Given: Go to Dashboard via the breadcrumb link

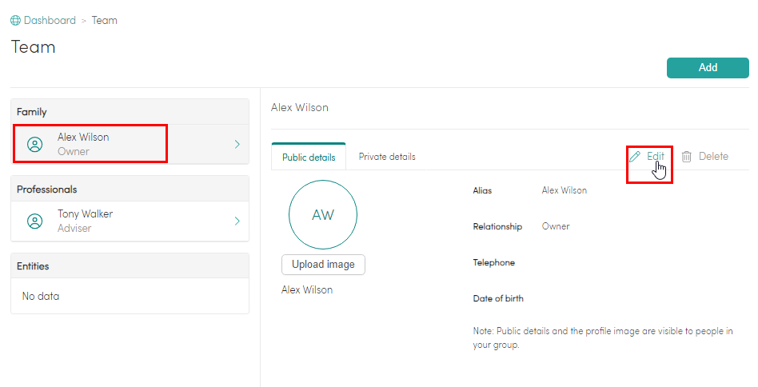Looking at the screenshot, I should coord(50,21).
